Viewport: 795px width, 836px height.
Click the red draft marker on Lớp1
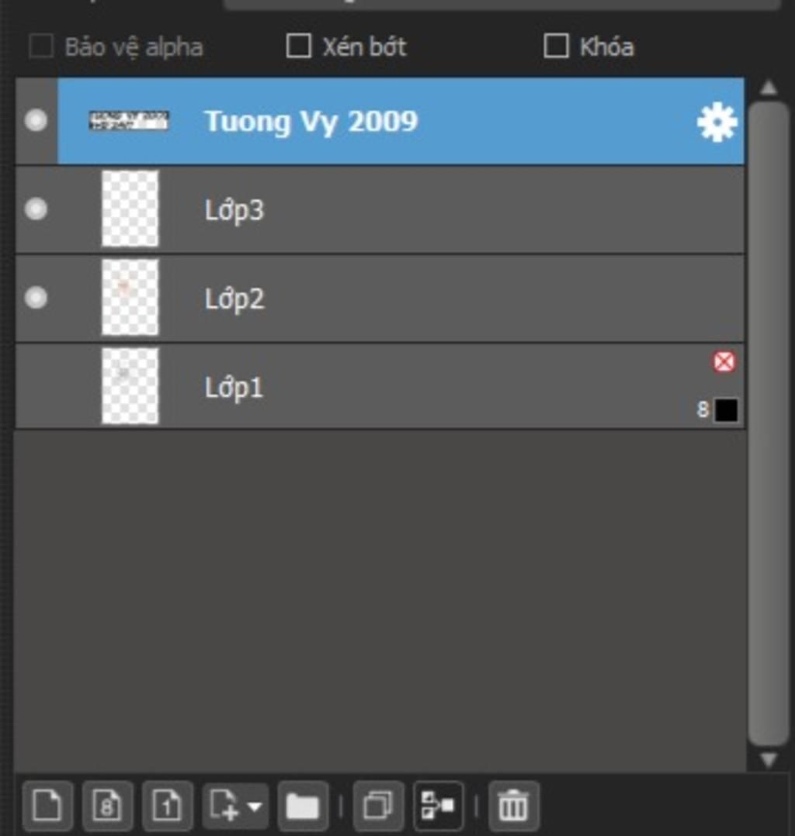724,362
